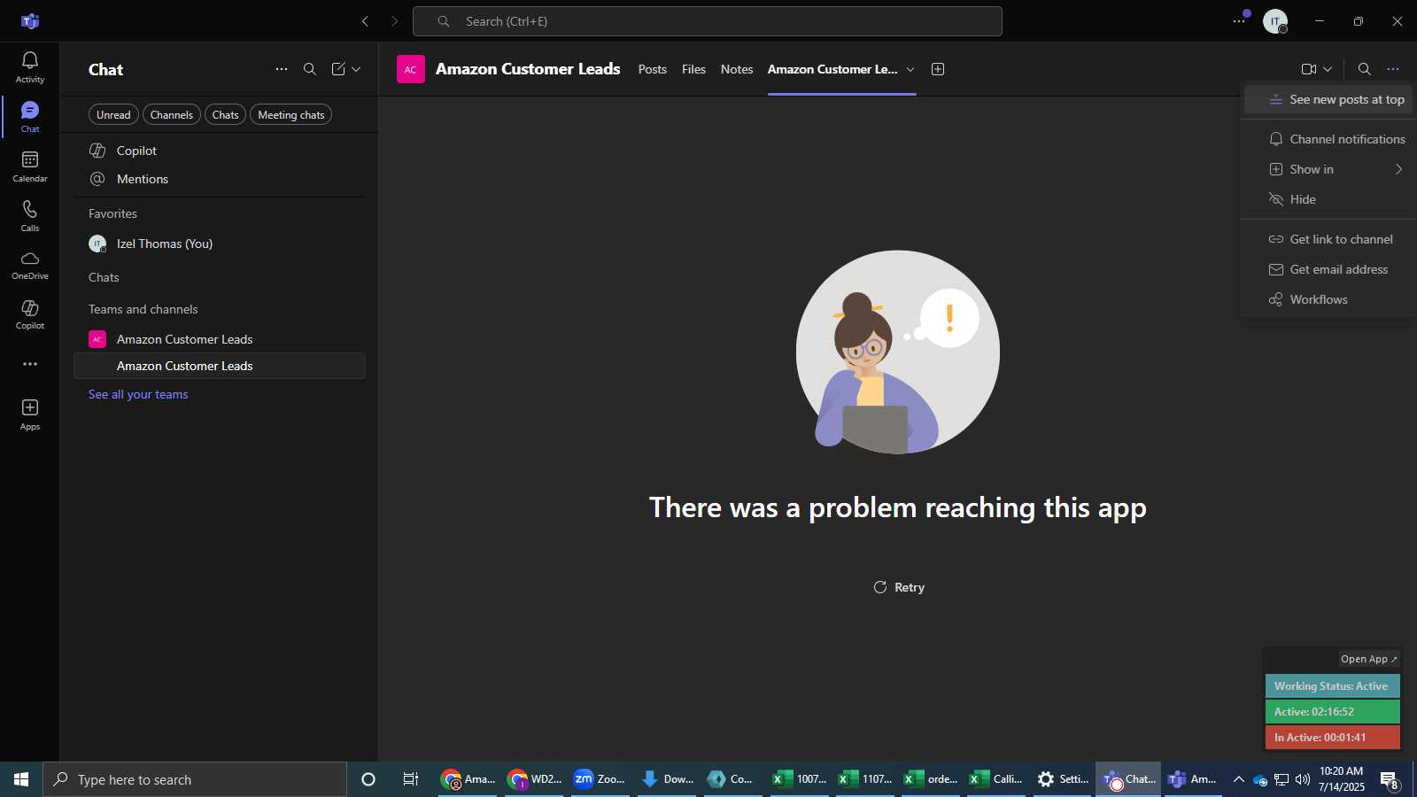Screen dimensions: 1417x797
Task: Choose See new posts at top
Action: click(1328, 99)
